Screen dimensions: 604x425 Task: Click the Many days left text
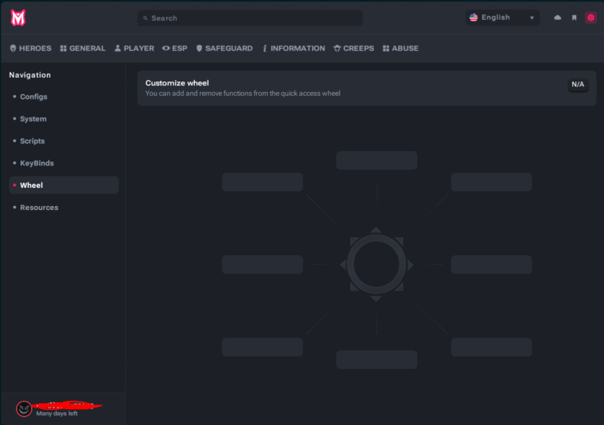57,414
